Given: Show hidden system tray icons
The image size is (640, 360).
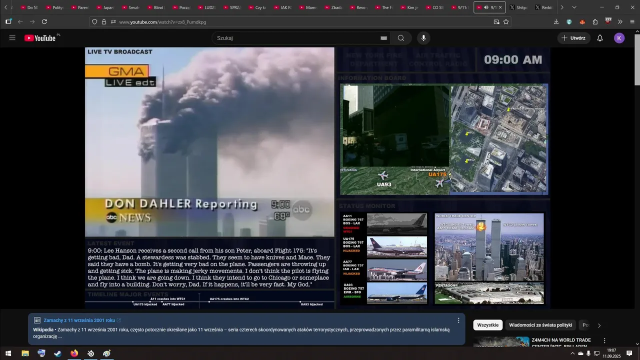Looking at the screenshot, I should tap(572, 353).
